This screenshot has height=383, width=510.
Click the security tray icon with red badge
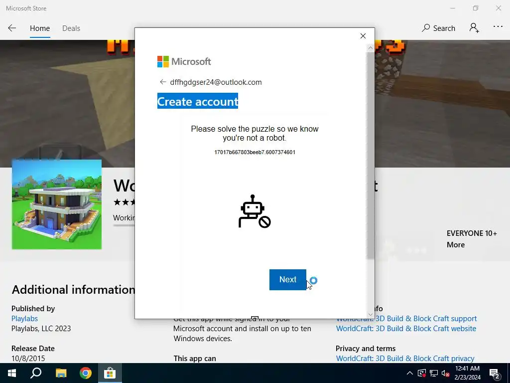[422, 373]
